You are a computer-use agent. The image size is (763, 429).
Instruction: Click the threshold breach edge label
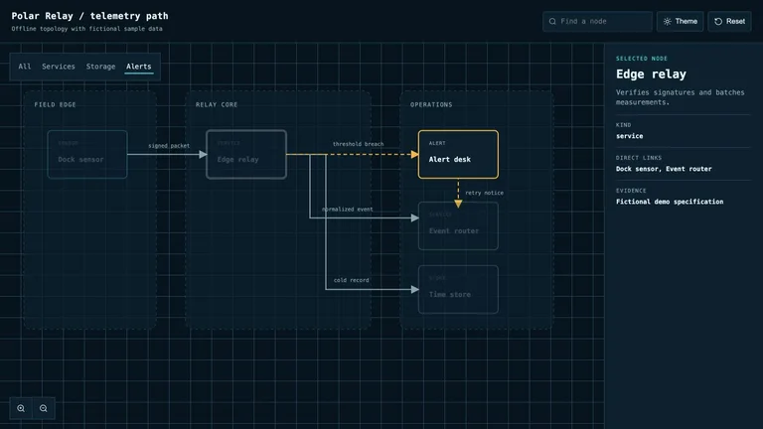click(x=358, y=144)
